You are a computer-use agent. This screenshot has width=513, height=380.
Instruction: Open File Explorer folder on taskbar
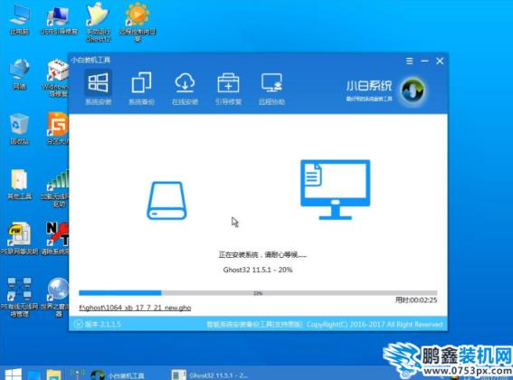(53, 375)
